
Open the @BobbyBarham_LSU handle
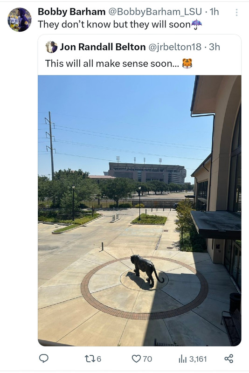(155, 12)
